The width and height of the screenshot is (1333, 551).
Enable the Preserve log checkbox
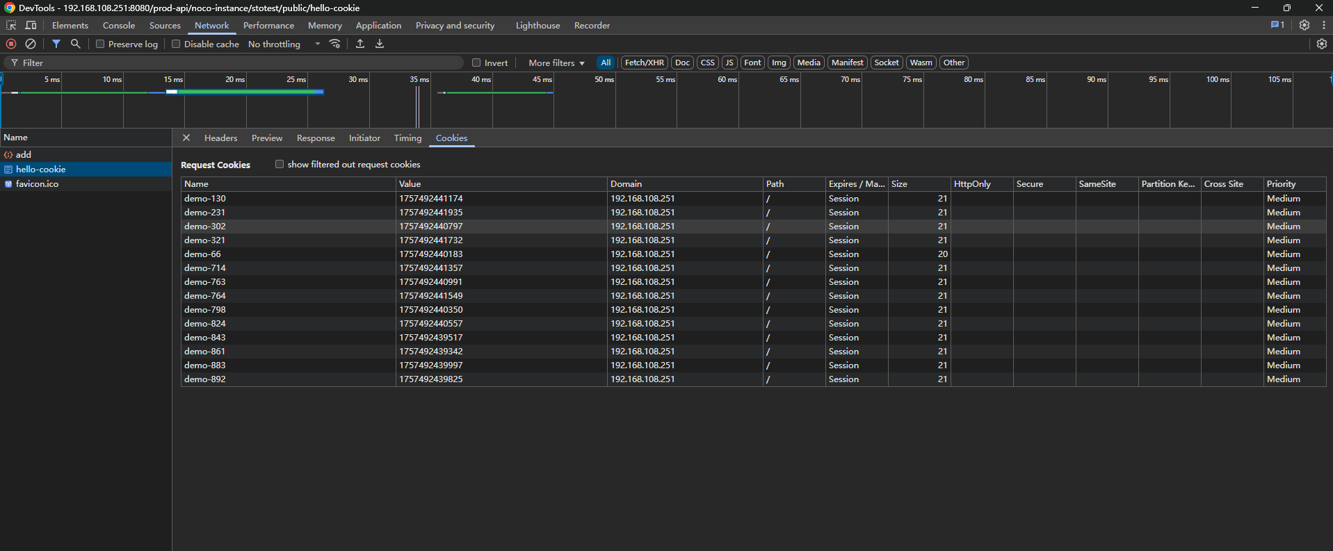100,44
